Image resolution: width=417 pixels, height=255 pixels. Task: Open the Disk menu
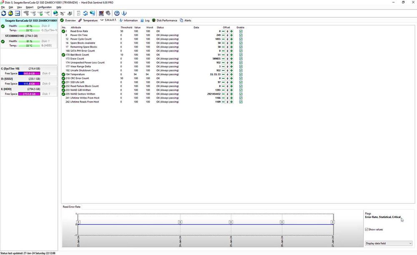[11, 7]
